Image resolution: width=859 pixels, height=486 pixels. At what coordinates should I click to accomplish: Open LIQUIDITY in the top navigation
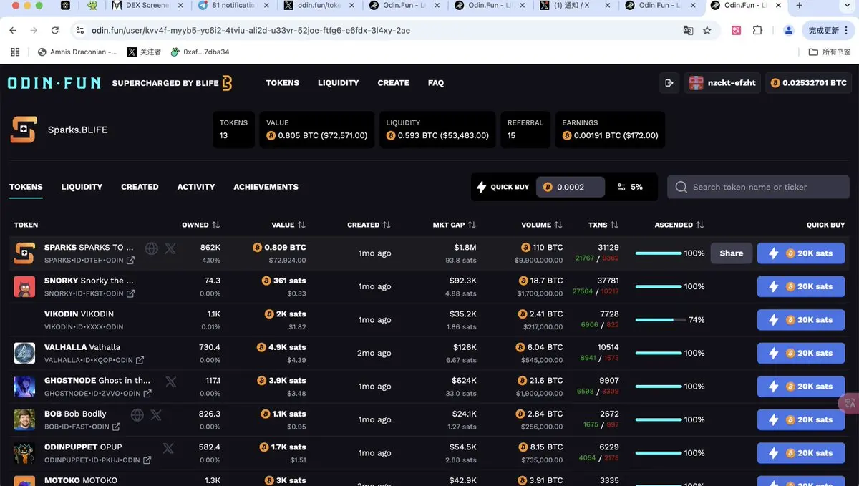coord(339,83)
